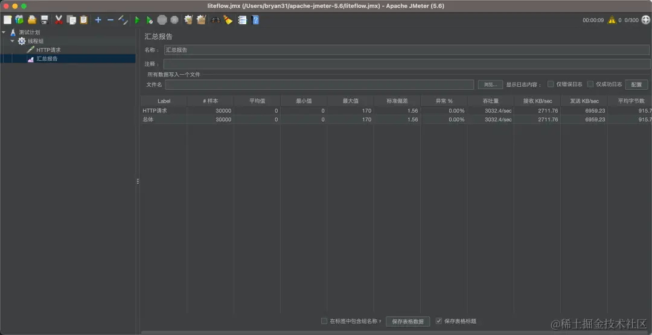Enable 仅错误日志 checkbox
The height and width of the screenshot is (335, 652).
coord(551,84)
